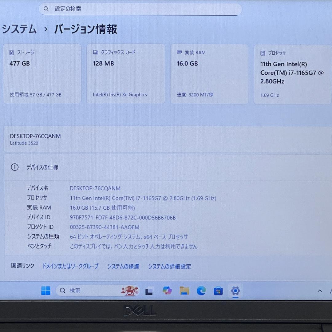
Task: Click the search highlight horse illustration
Action: coord(130,290)
